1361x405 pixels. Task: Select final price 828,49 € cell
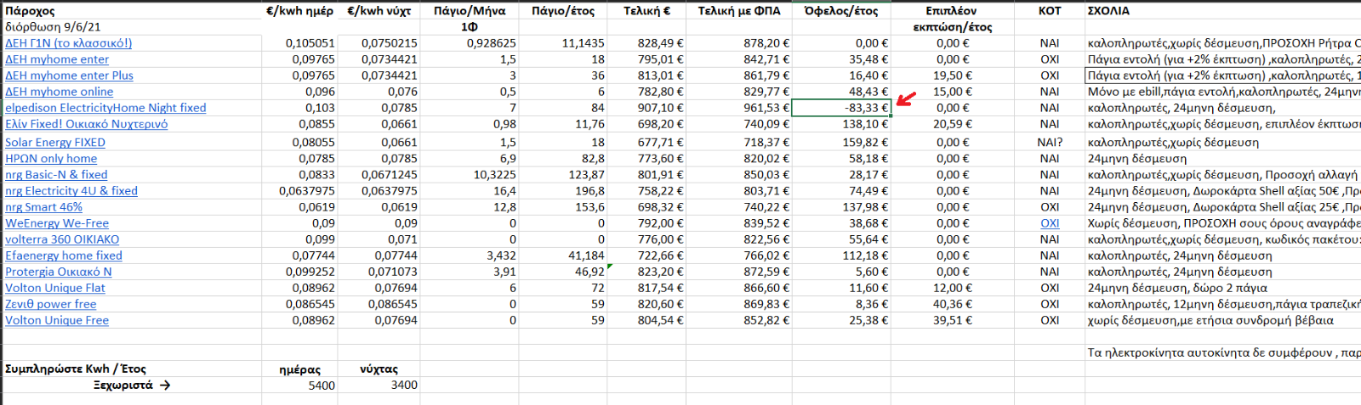(x=646, y=43)
